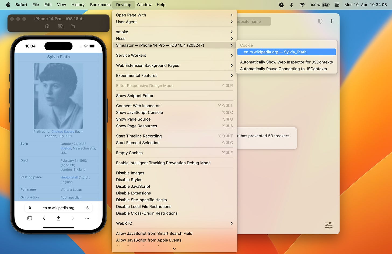
Task: Expand Web Extension Background Pages submenu
Action: 174,66
